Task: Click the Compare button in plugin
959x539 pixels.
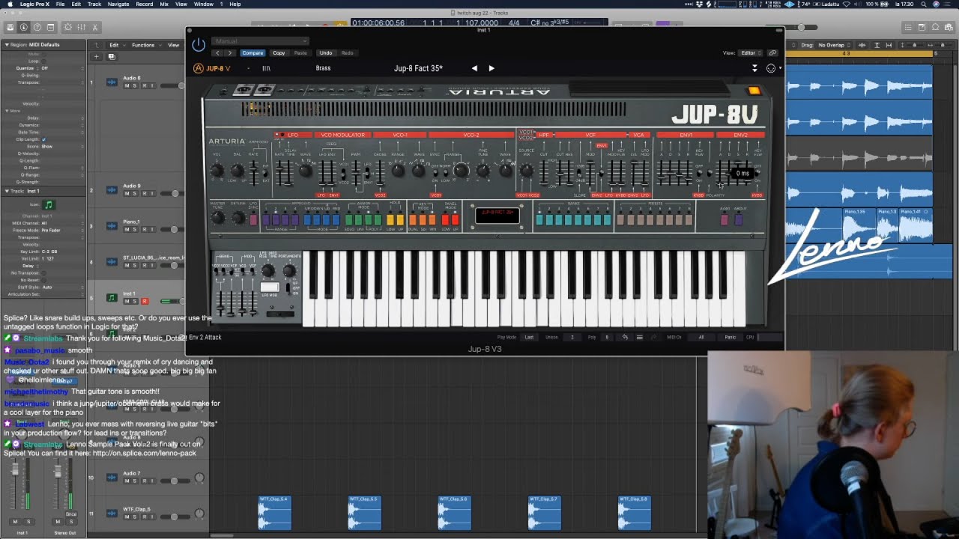Action: pyautogui.click(x=252, y=53)
